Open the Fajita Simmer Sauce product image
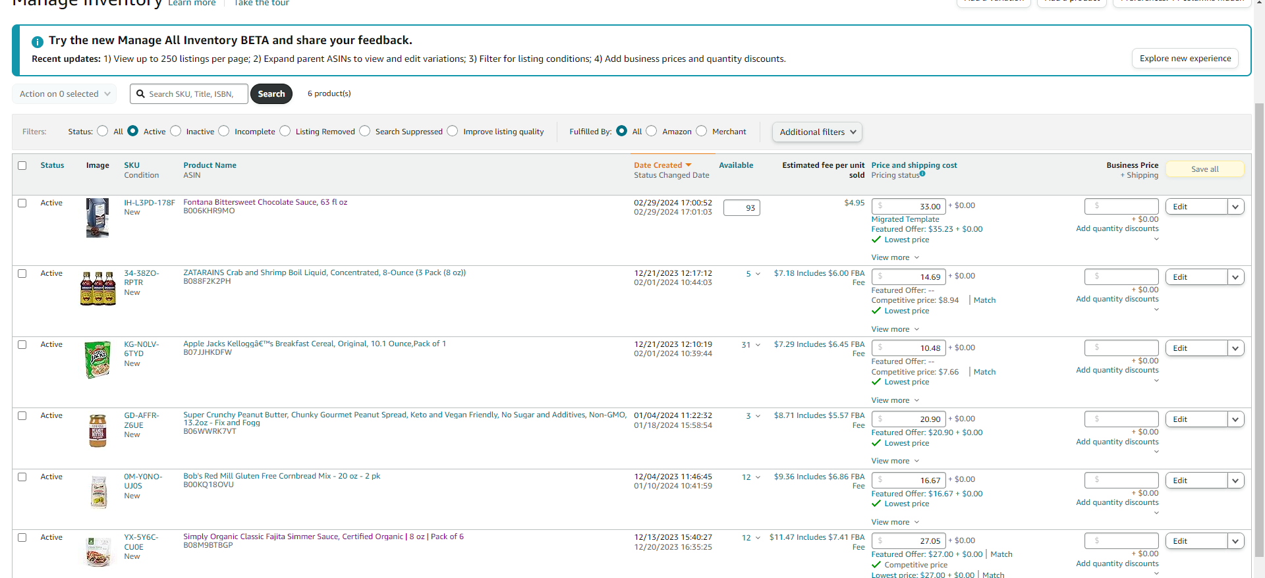 coord(98,552)
